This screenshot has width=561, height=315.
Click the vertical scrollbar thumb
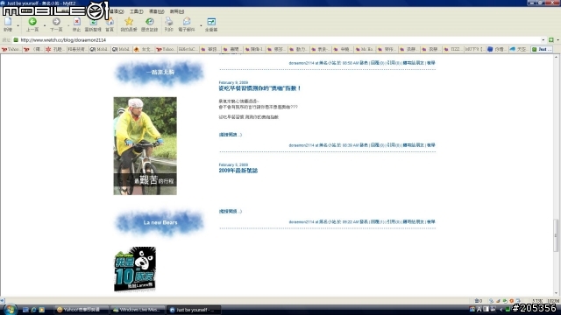coord(556,235)
